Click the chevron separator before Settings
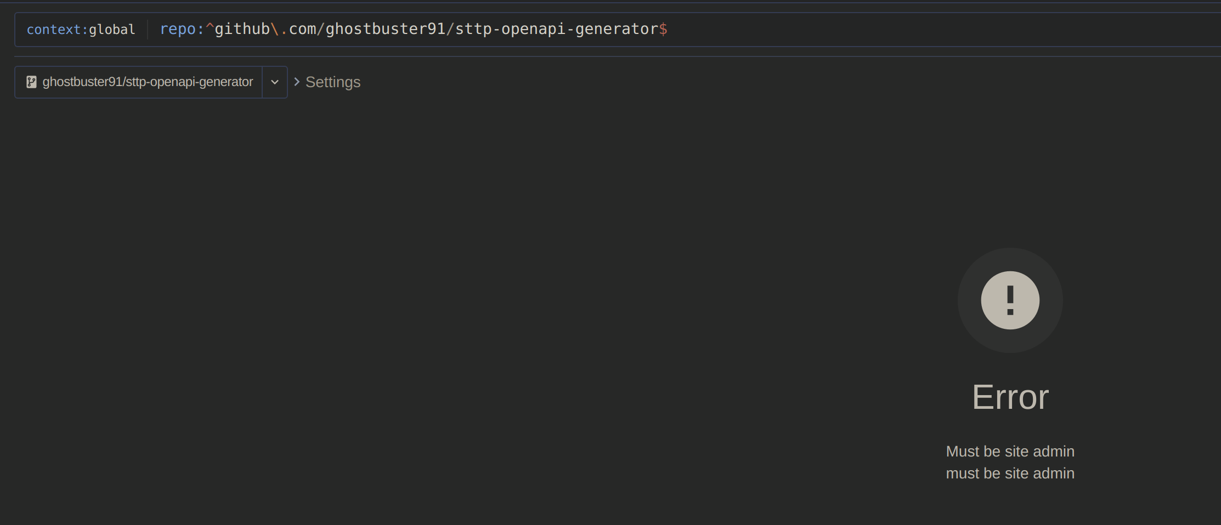1221x525 pixels. (x=296, y=82)
